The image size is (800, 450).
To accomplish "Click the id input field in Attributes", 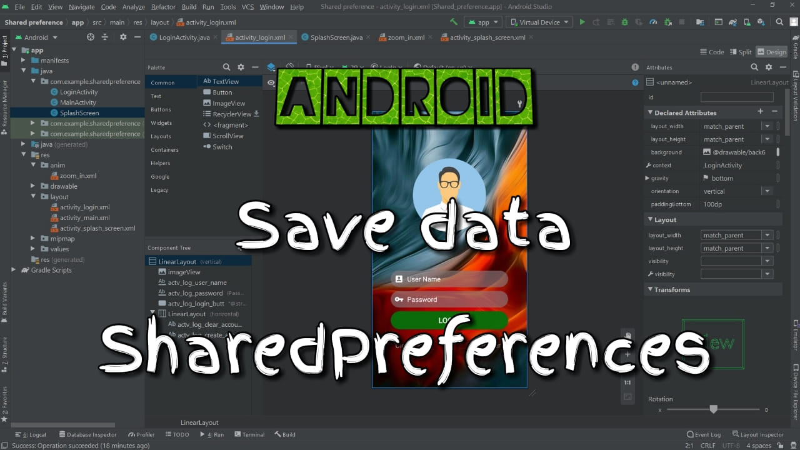I will [x=737, y=97].
